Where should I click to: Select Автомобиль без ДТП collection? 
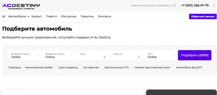[x=189, y=68]
